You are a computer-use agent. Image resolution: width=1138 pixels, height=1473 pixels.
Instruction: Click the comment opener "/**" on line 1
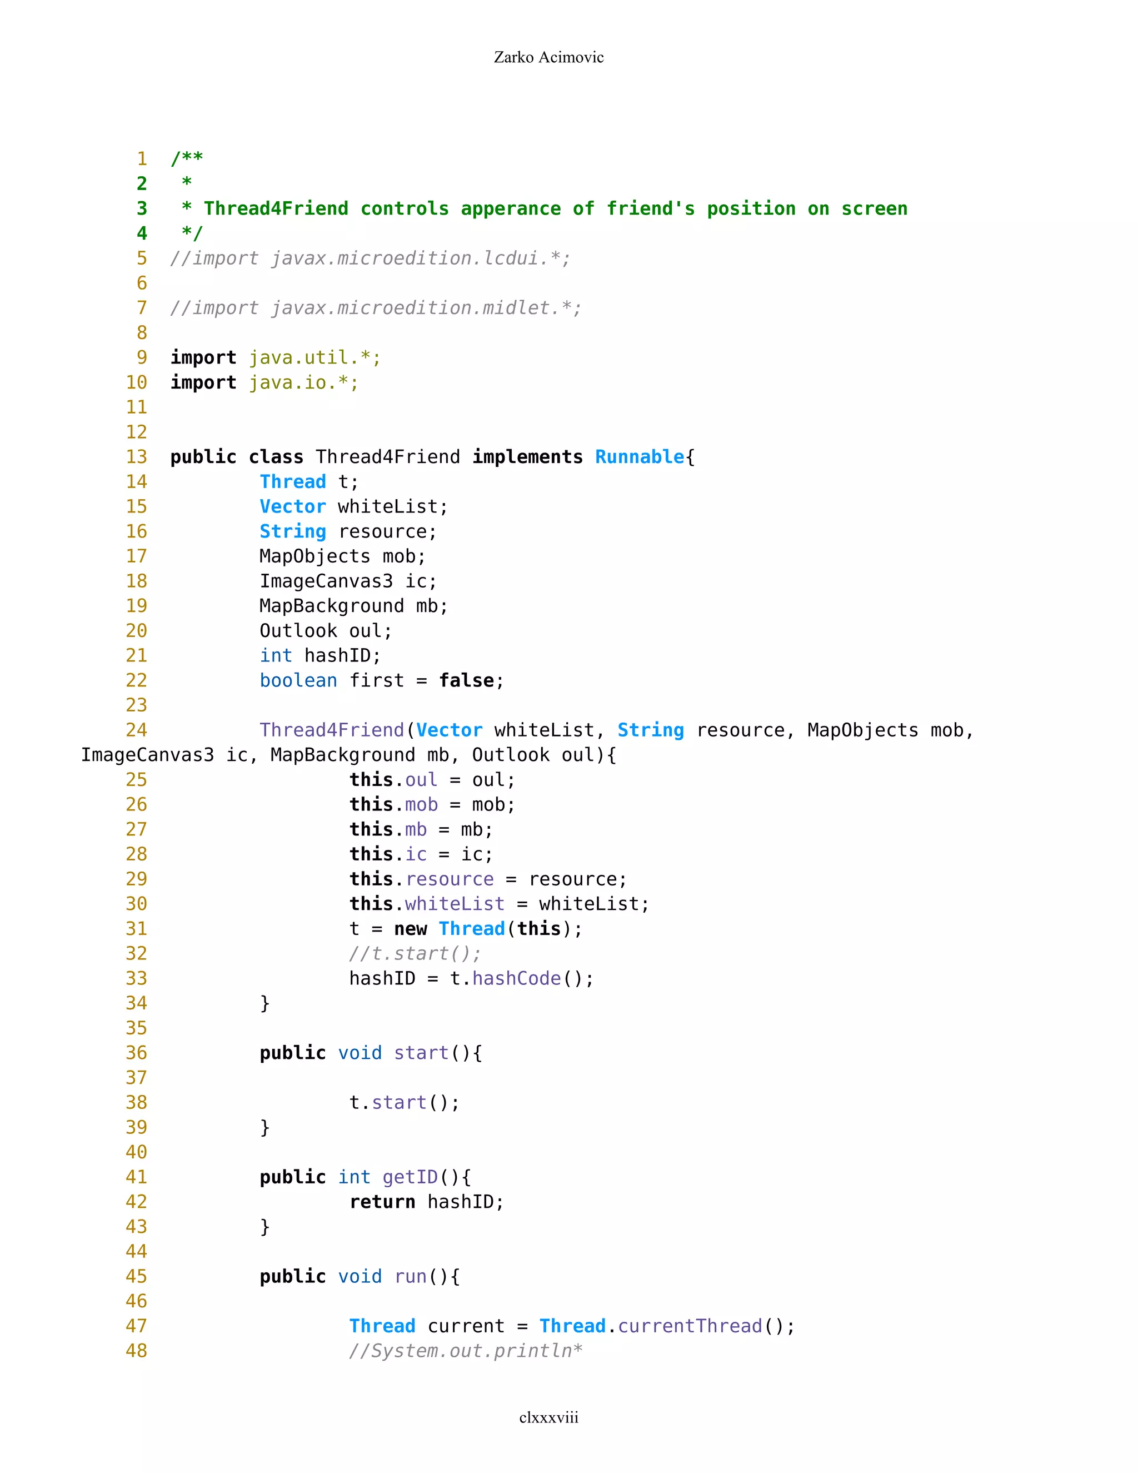tap(187, 159)
